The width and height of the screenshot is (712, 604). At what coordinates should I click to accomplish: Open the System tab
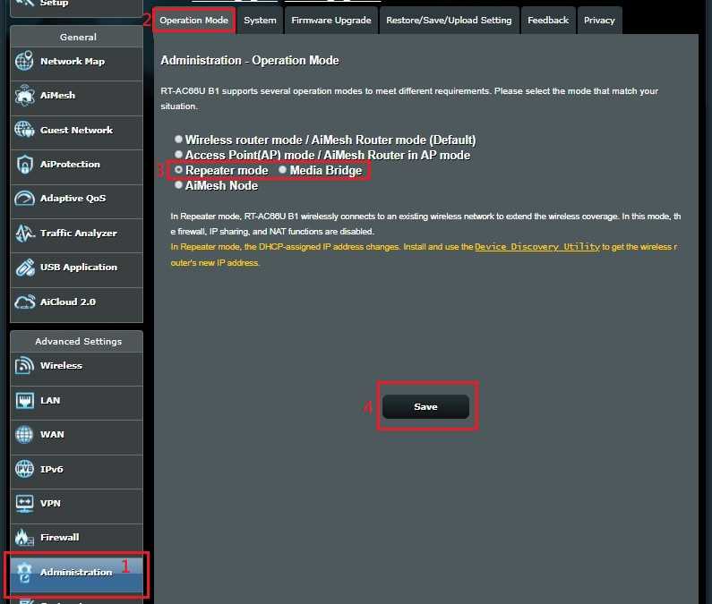pos(260,21)
